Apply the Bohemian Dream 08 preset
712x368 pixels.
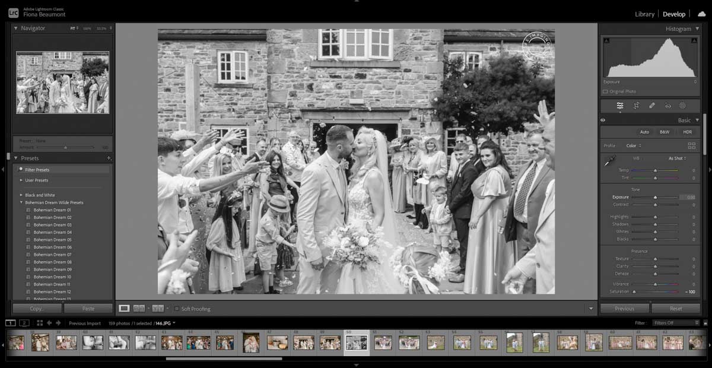pyautogui.click(x=52, y=262)
